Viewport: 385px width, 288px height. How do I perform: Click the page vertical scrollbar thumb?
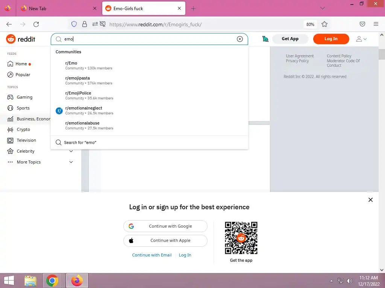point(382,54)
